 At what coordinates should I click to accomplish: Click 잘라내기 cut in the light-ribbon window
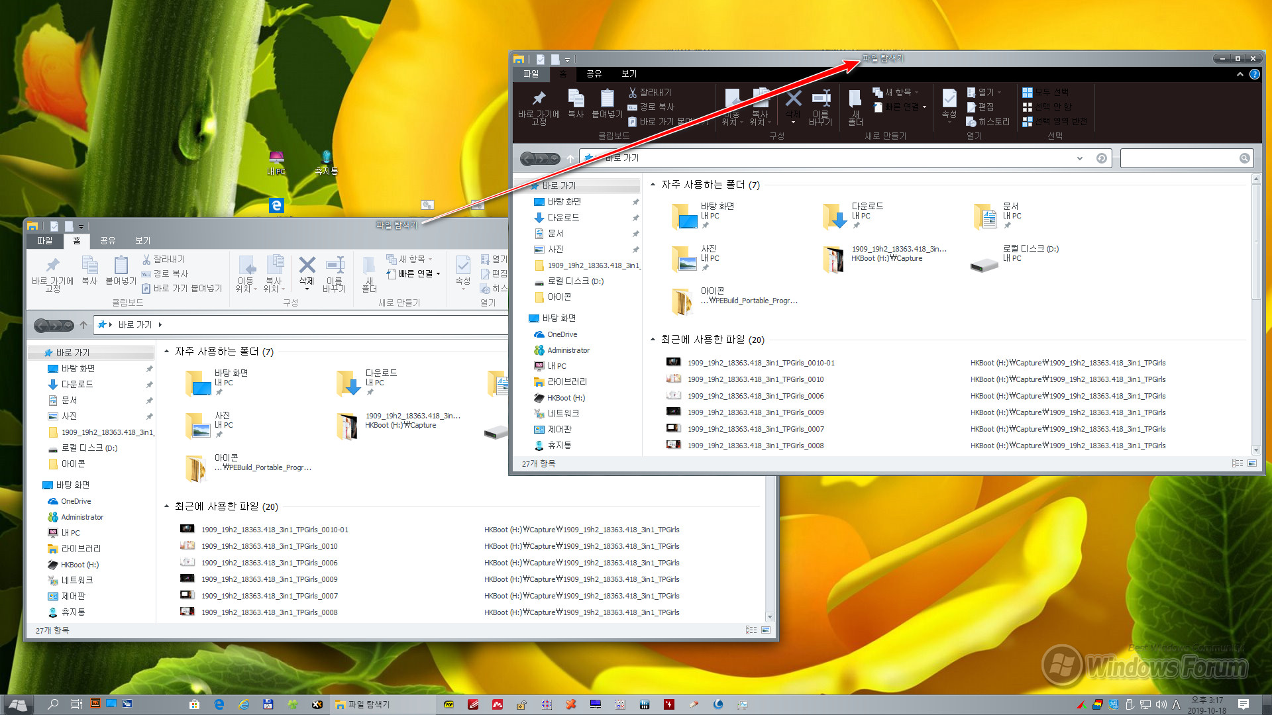click(x=164, y=260)
